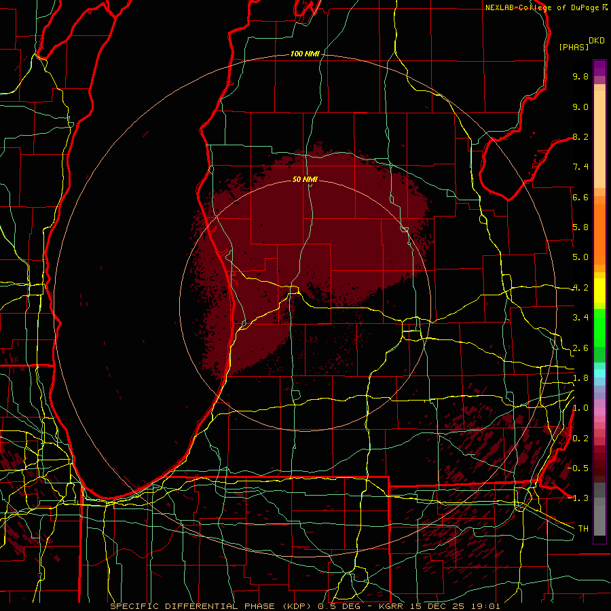
Task: Click the 1.8 value on color scale
Action: pyautogui.click(x=580, y=378)
